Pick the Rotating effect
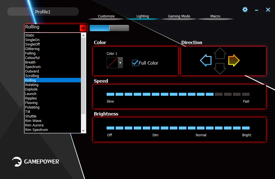Screen dimensions: 275x179 [x=53, y=85]
